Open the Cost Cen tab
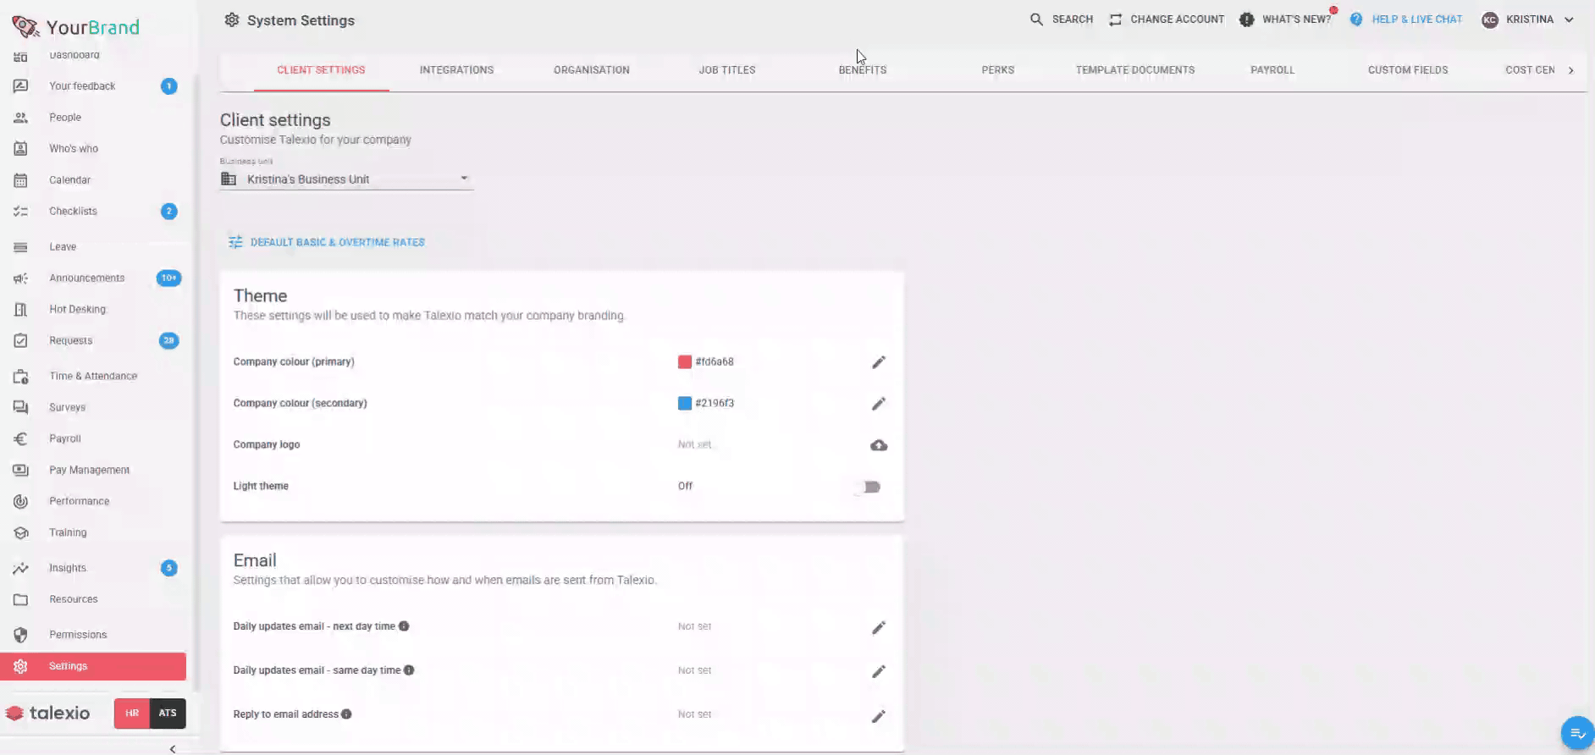 point(1530,70)
